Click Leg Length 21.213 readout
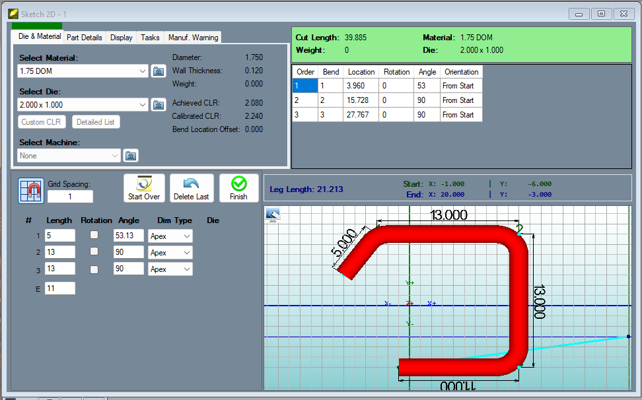Image resolution: width=642 pixels, height=400 pixels. click(x=306, y=189)
